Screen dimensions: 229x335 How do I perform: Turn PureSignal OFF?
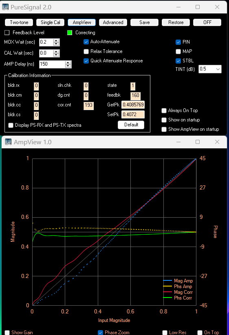tap(207, 22)
